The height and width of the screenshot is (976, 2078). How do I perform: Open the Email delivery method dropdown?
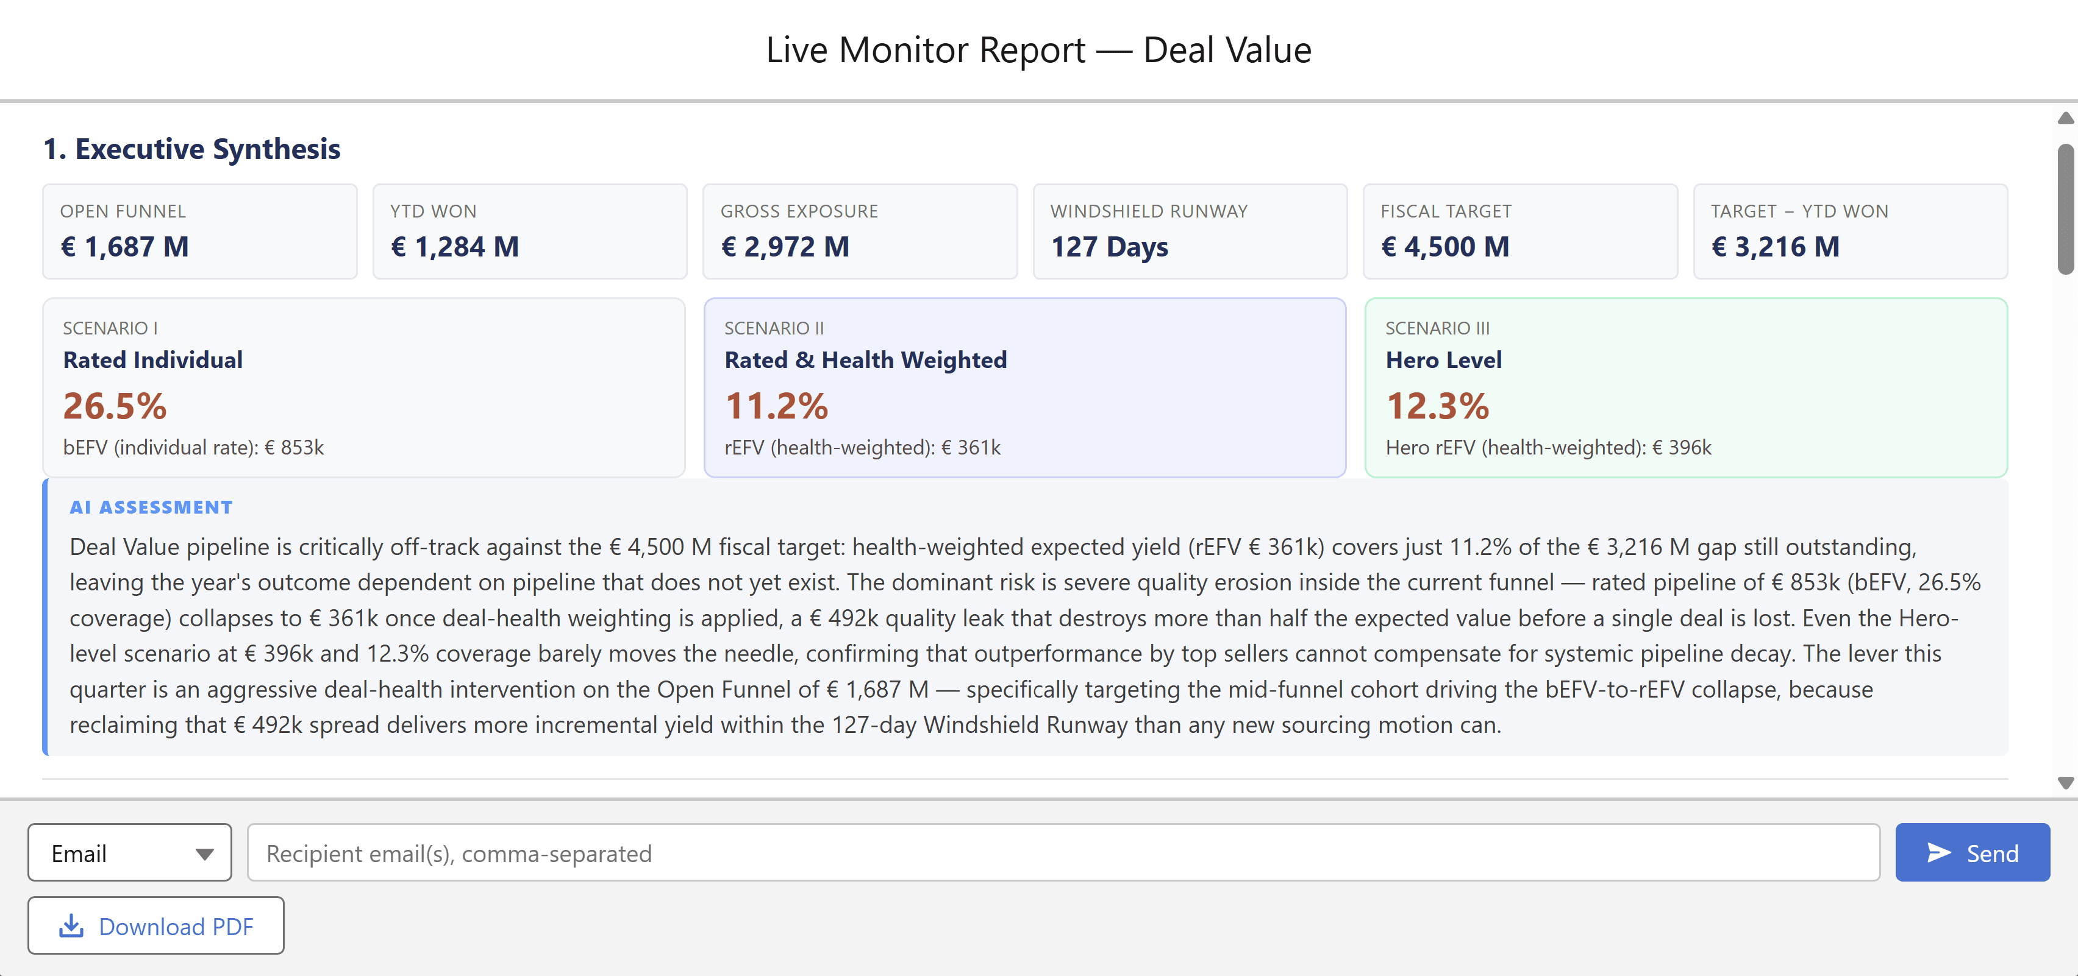[x=130, y=853]
